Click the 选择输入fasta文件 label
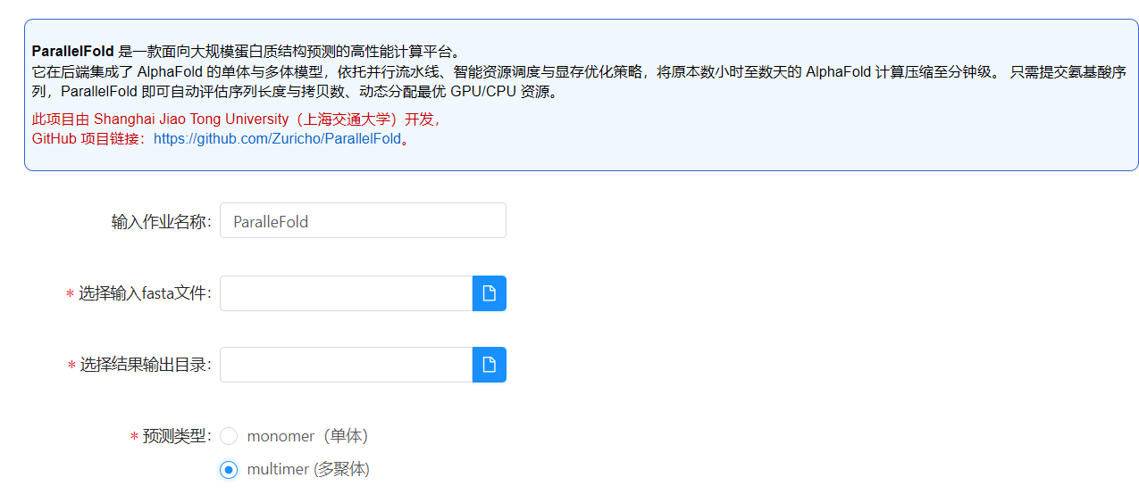Image resolution: width=1139 pixels, height=494 pixels. point(145,293)
